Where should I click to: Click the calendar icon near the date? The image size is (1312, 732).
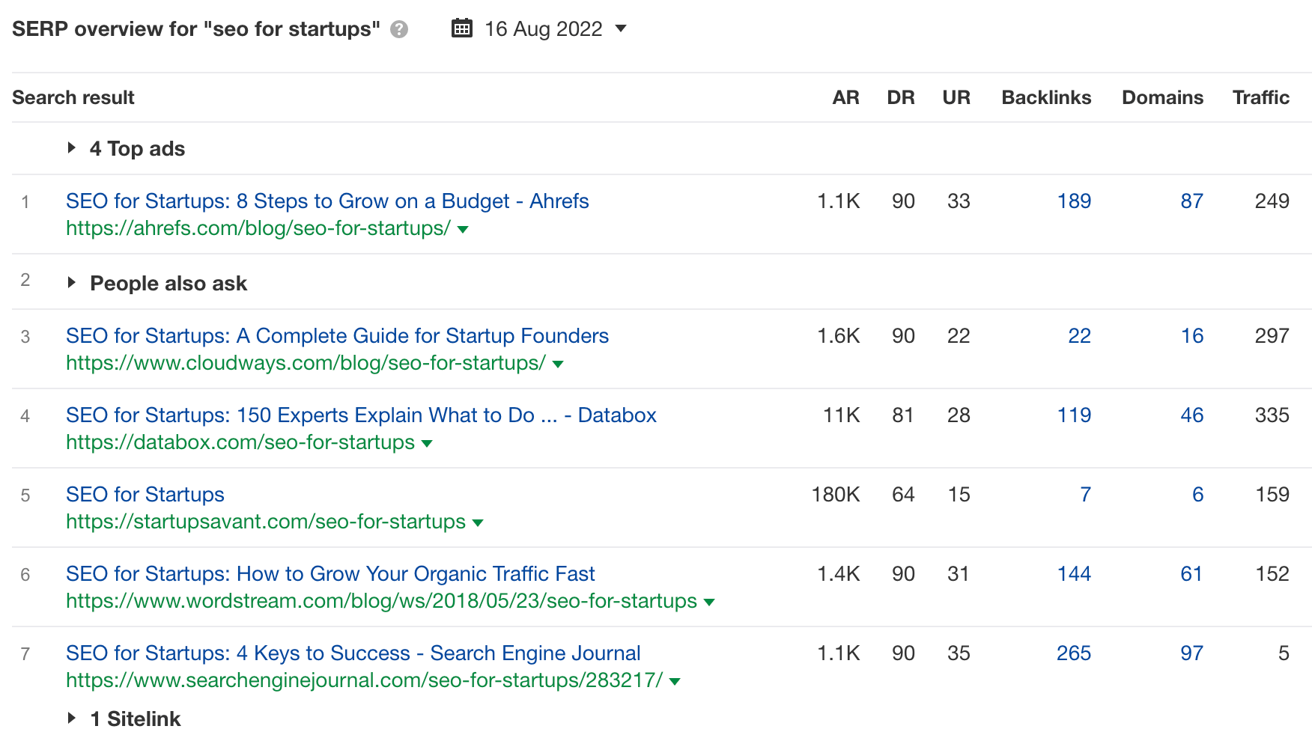(462, 28)
